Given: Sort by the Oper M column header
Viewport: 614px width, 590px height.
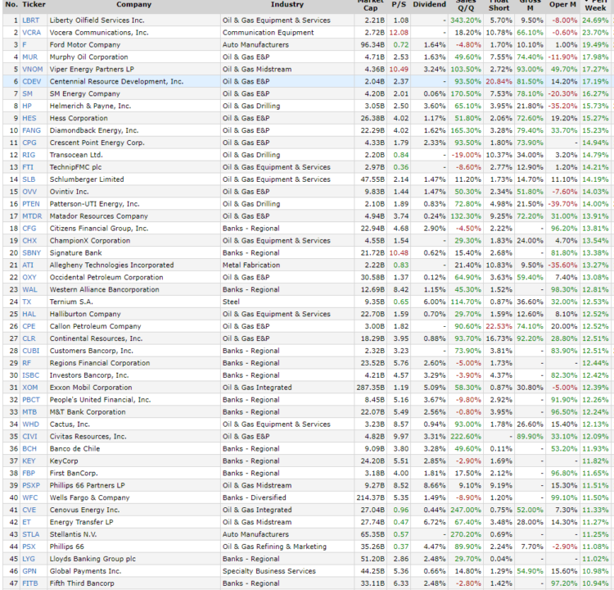Looking at the screenshot, I should (562, 4).
